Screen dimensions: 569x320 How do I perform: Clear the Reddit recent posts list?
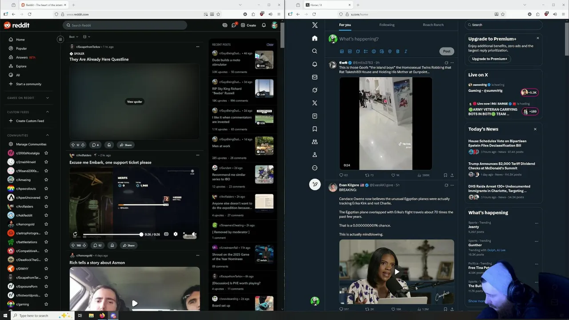270,44
